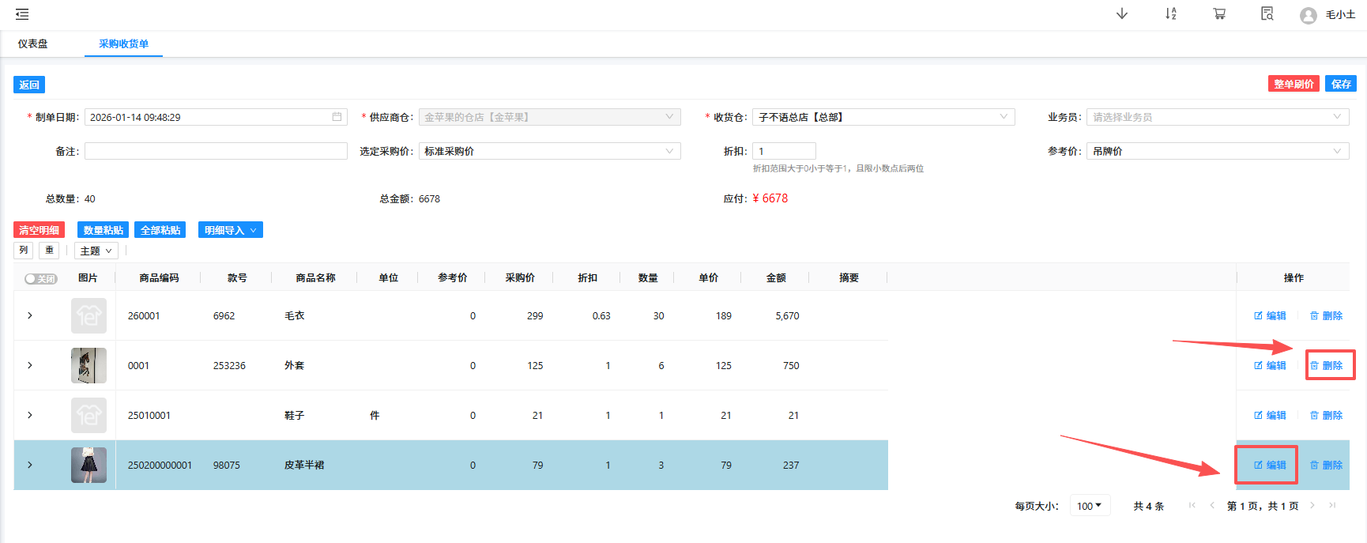
Task: Expand the 0001 外套 row
Action: coord(30,365)
